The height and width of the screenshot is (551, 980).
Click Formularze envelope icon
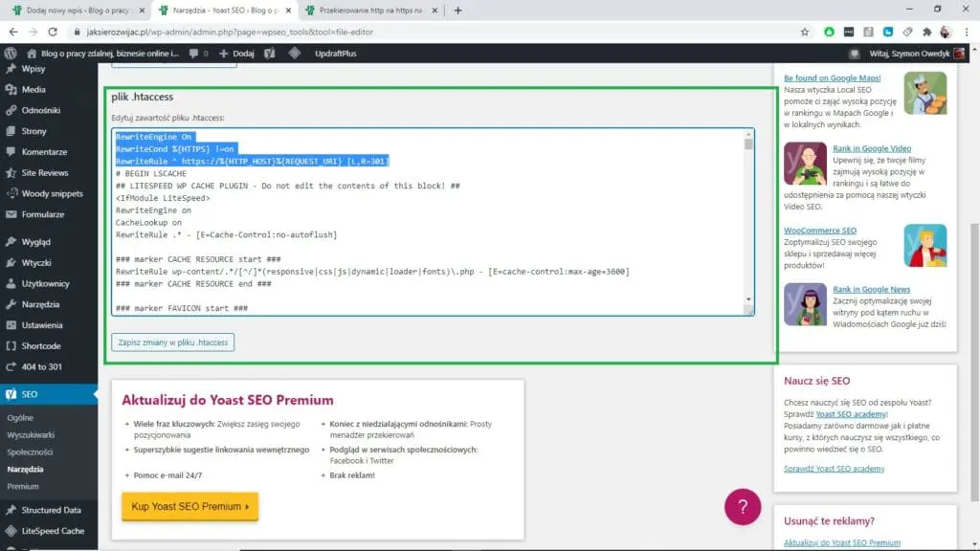(x=11, y=214)
